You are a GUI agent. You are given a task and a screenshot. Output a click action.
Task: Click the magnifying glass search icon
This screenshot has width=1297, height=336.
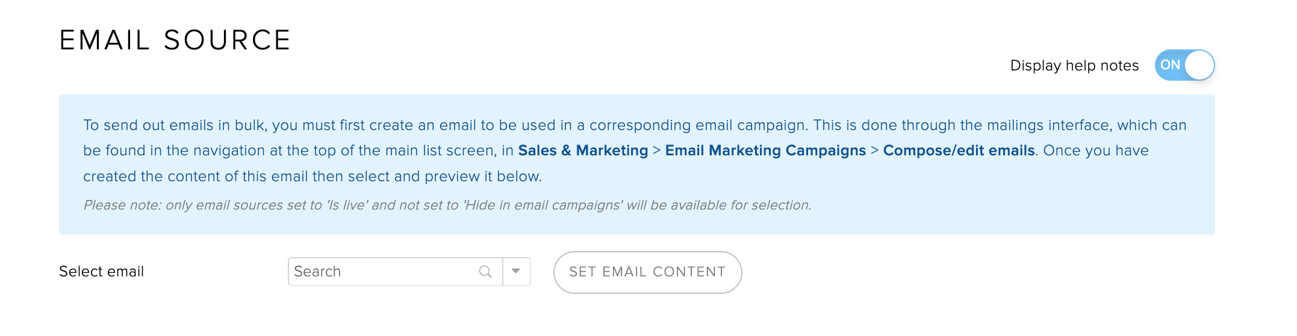pyautogui.click(x=485, y=272)
